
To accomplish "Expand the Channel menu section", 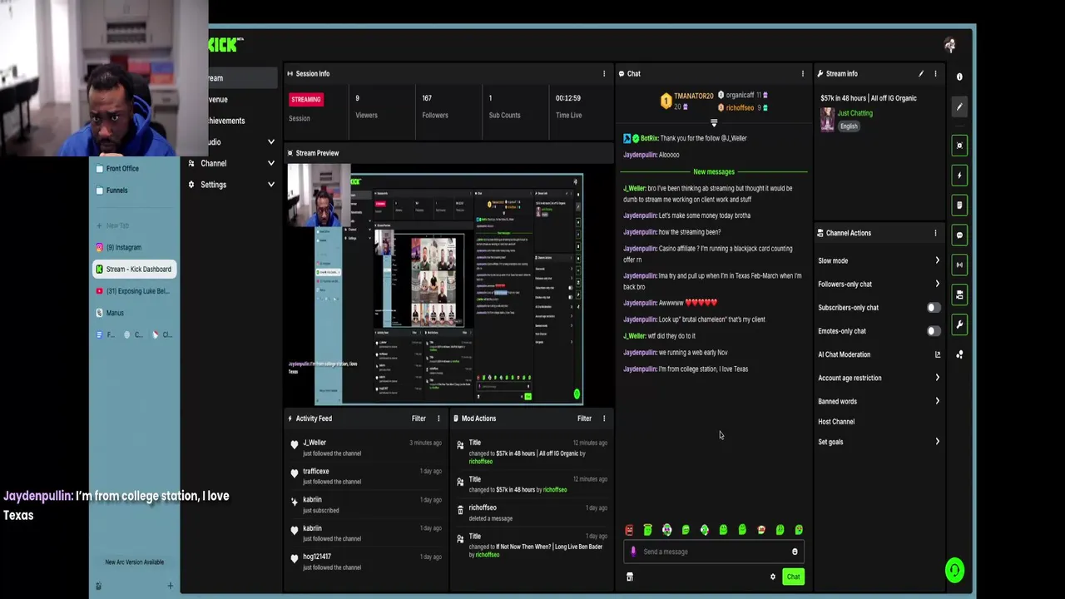I will pos(270,163).
